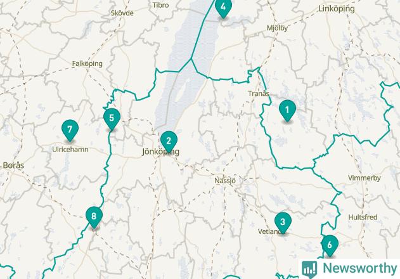Click the Newsworthy logo icon
The height and width of the screenshot is (279, 400).
pos(309,269)
